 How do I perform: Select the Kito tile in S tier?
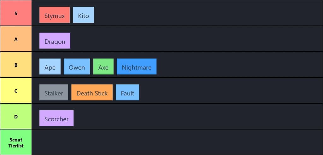[83, 15]
